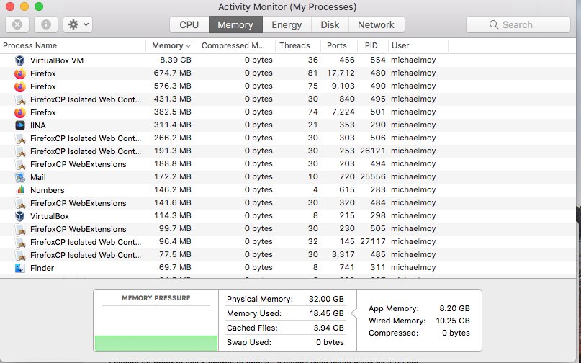Switch to the CPU tab

(189, 24)
